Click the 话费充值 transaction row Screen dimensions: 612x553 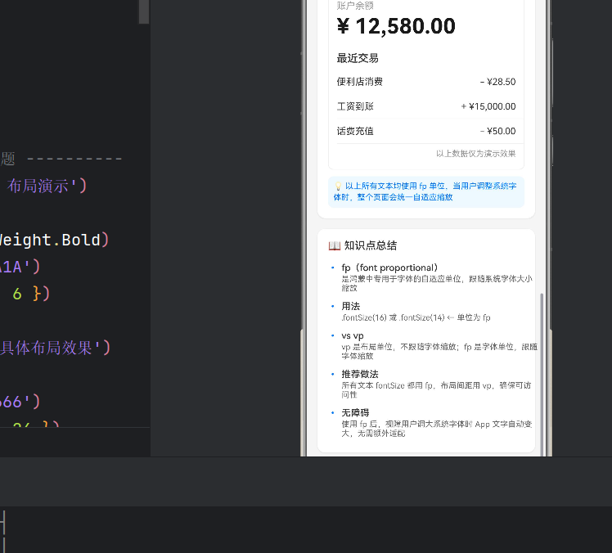click(426, 131)
